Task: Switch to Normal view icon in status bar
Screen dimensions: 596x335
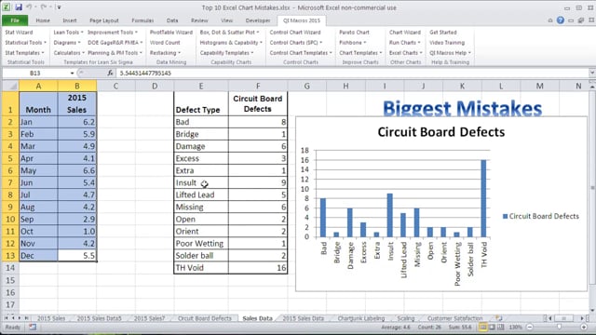Action: 482,327
